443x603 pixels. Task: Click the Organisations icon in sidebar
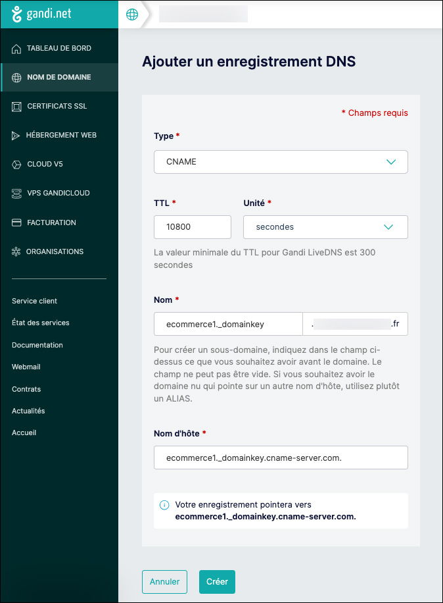pos(16,251)
